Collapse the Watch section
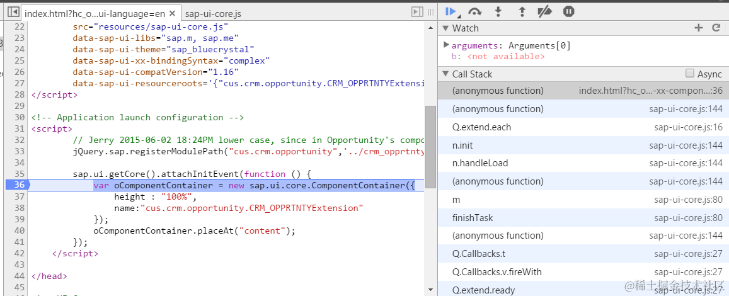The image size is (729, 296). point(445,28)
